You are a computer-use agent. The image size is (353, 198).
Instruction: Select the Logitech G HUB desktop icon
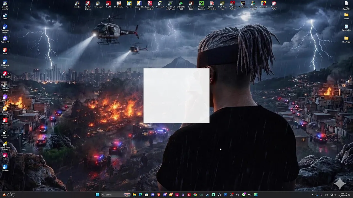coord(5,134)
